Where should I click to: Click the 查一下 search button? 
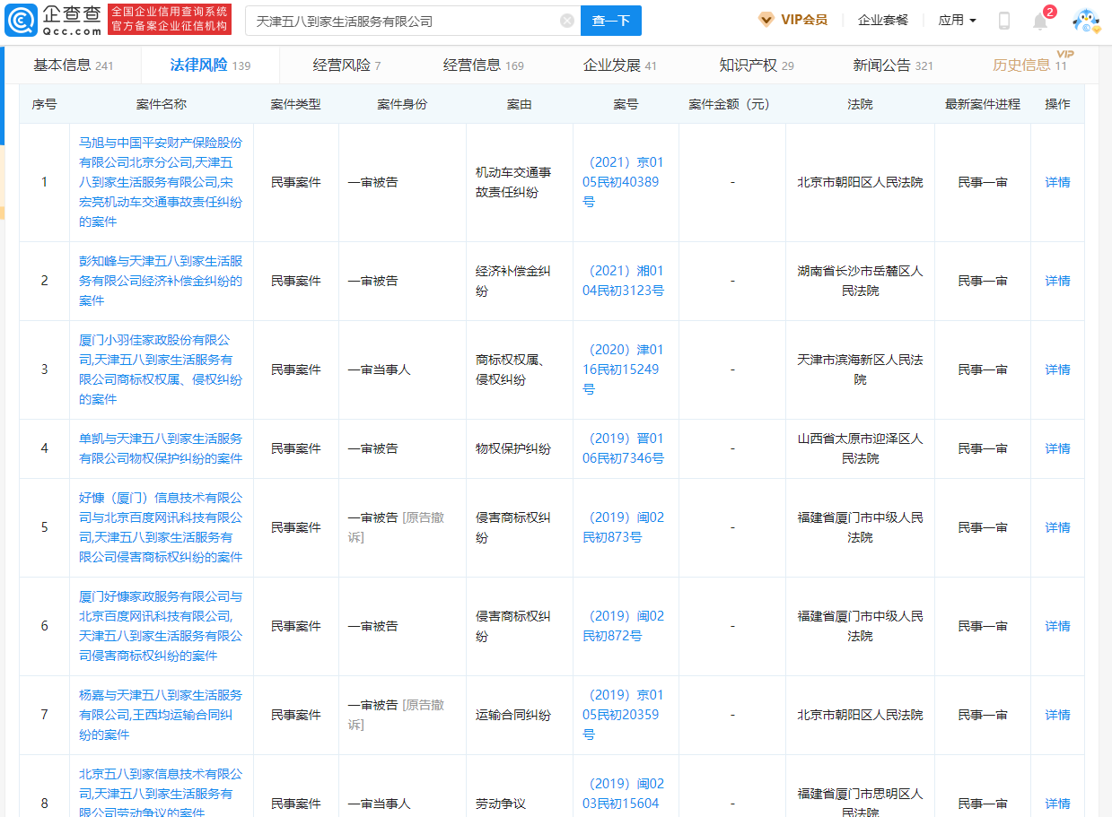(x=611, y=21)
